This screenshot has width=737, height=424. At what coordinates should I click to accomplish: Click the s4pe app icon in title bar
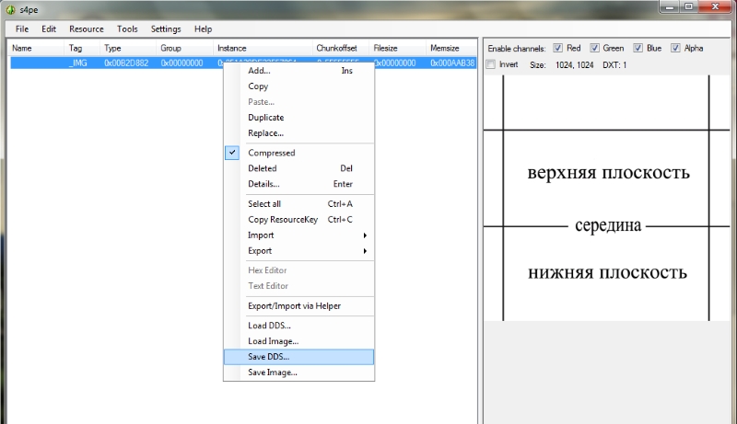point(11,8)
